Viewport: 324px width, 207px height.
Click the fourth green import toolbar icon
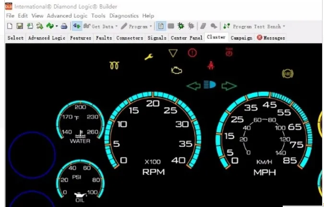40,26
